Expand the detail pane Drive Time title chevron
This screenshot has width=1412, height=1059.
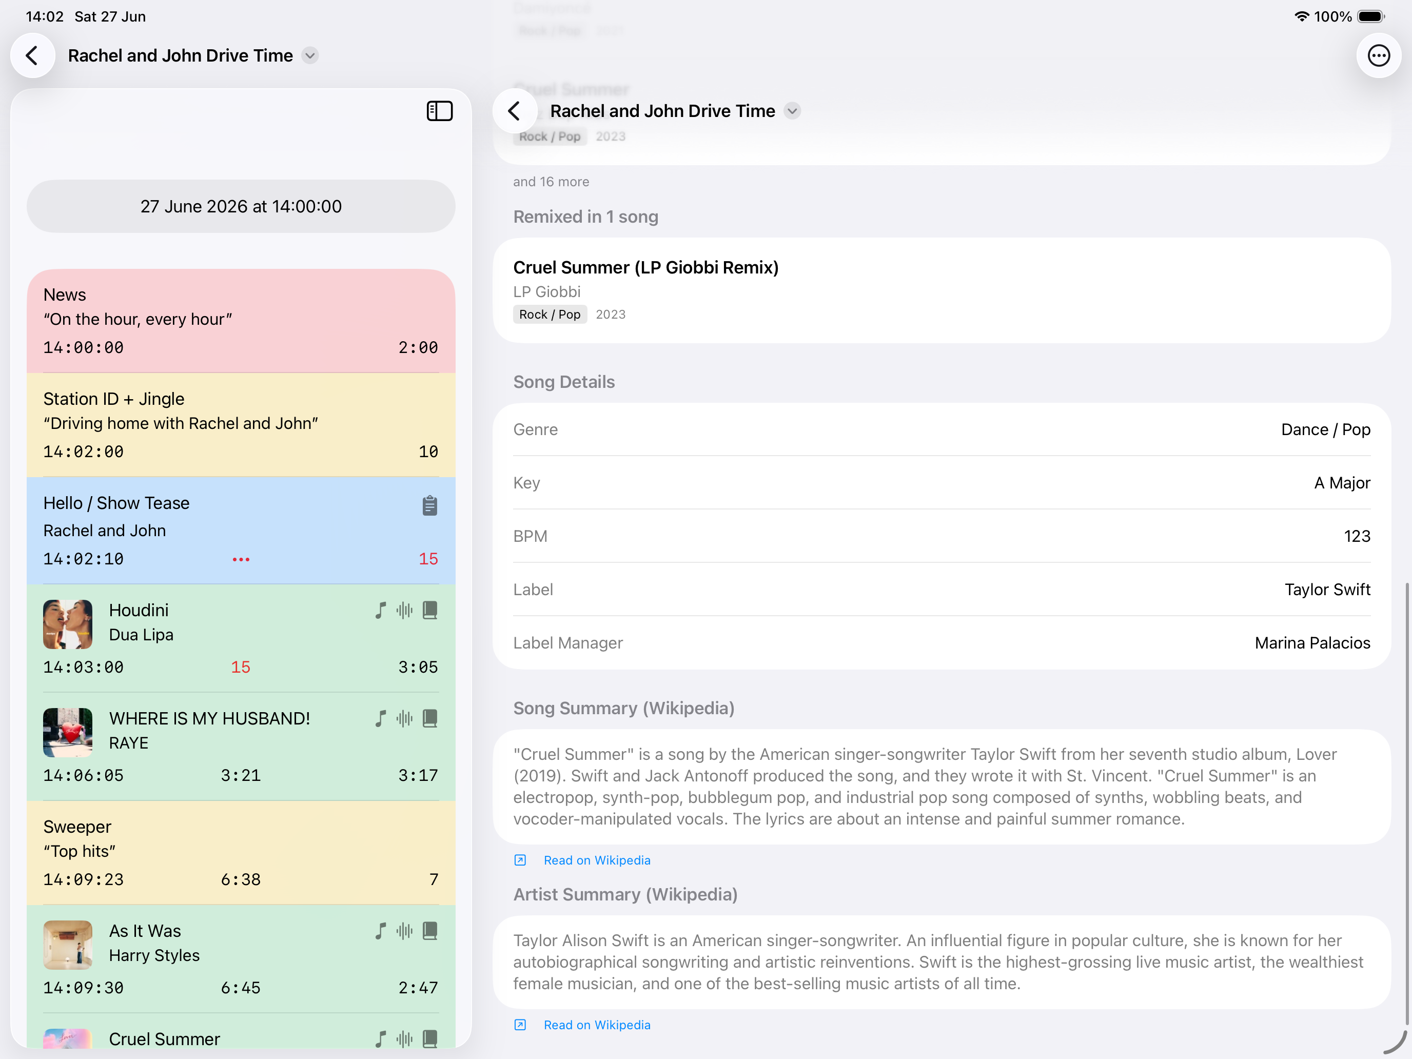[x=792, y=111]
